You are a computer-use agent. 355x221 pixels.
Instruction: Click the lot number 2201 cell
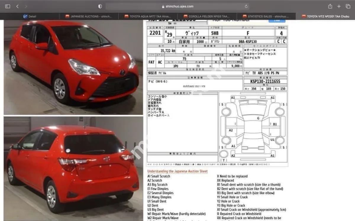tap(155, 33)
